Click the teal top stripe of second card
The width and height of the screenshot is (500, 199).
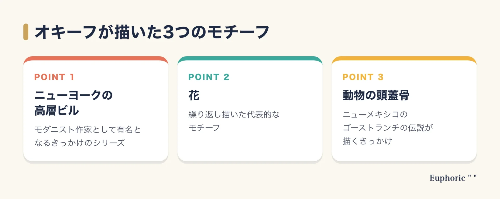click(250, 58)
